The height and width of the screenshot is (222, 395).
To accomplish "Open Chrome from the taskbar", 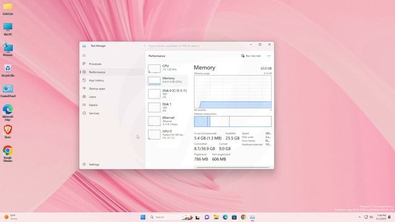I will [x=243, y=217].
